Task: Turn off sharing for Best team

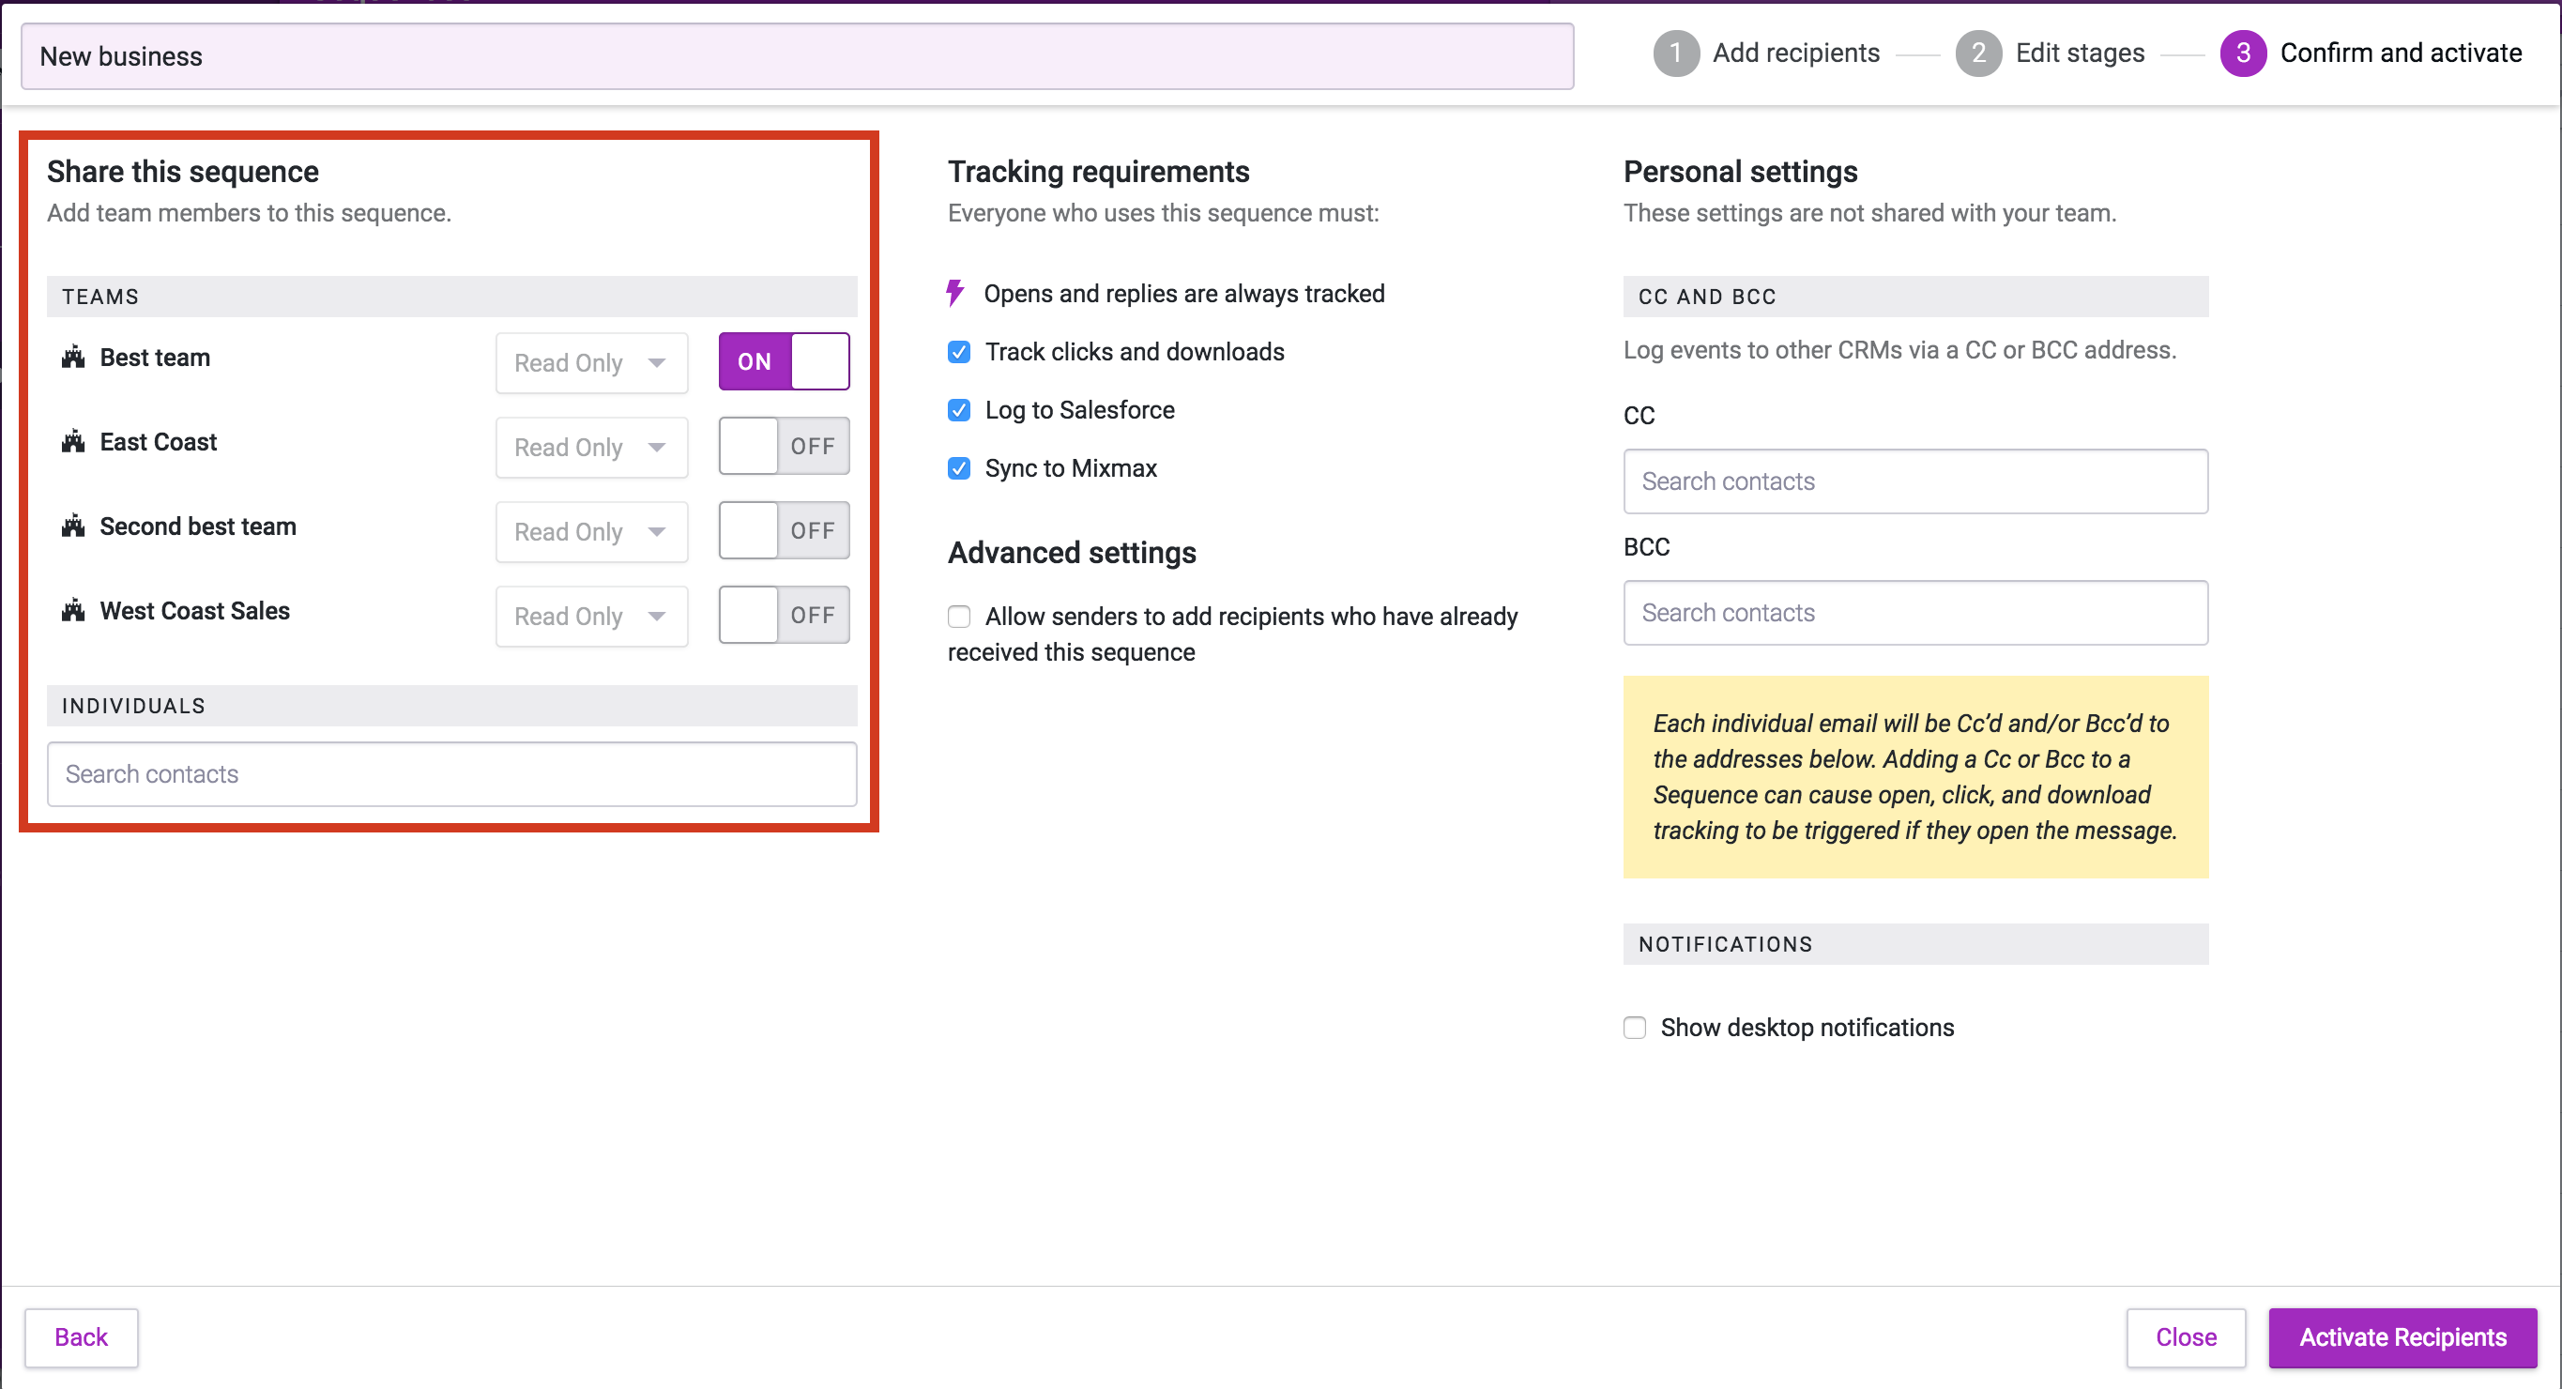Action: click(x=784, y=361)
